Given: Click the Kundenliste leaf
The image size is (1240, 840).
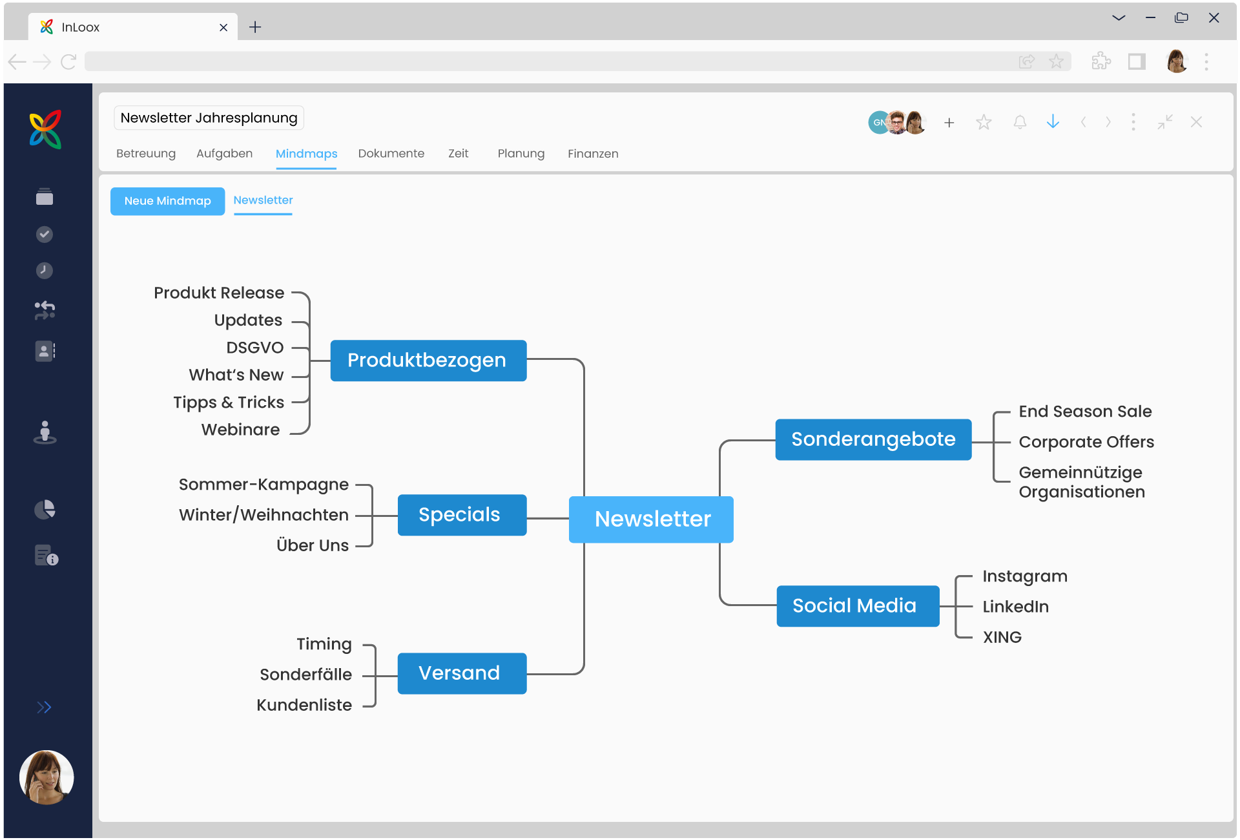Looking at the screenshot, I should pyautogui.click(x=304, y=705).
